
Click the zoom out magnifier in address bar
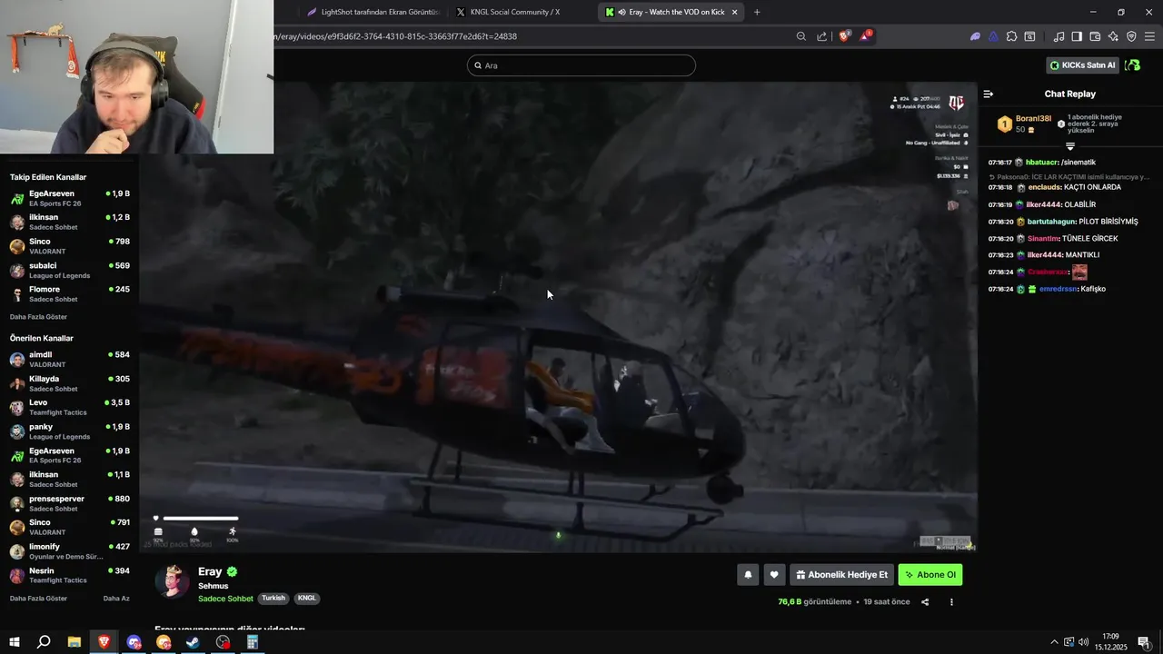[x=801, y=36]
